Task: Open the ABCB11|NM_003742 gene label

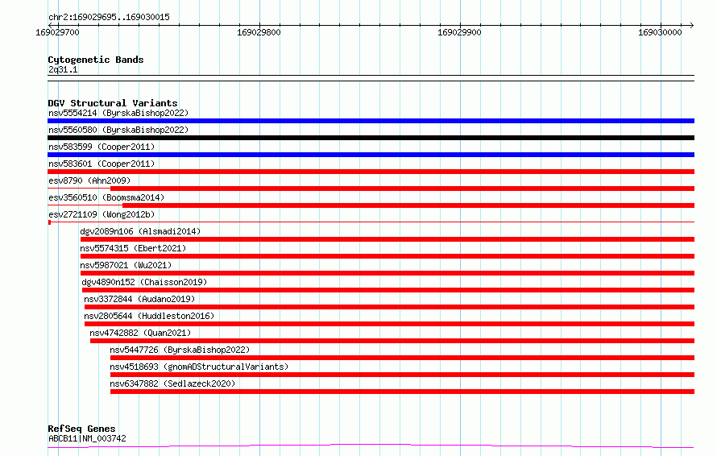Action: (x=87, y=438)
